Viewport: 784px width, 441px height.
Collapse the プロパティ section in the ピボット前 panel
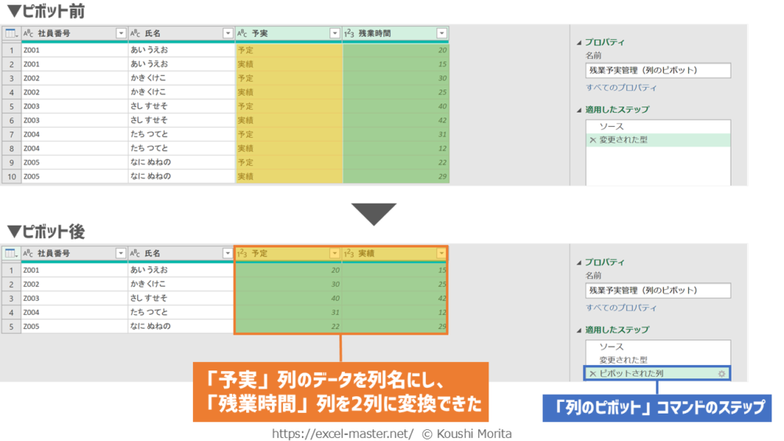tap(579, 43)
